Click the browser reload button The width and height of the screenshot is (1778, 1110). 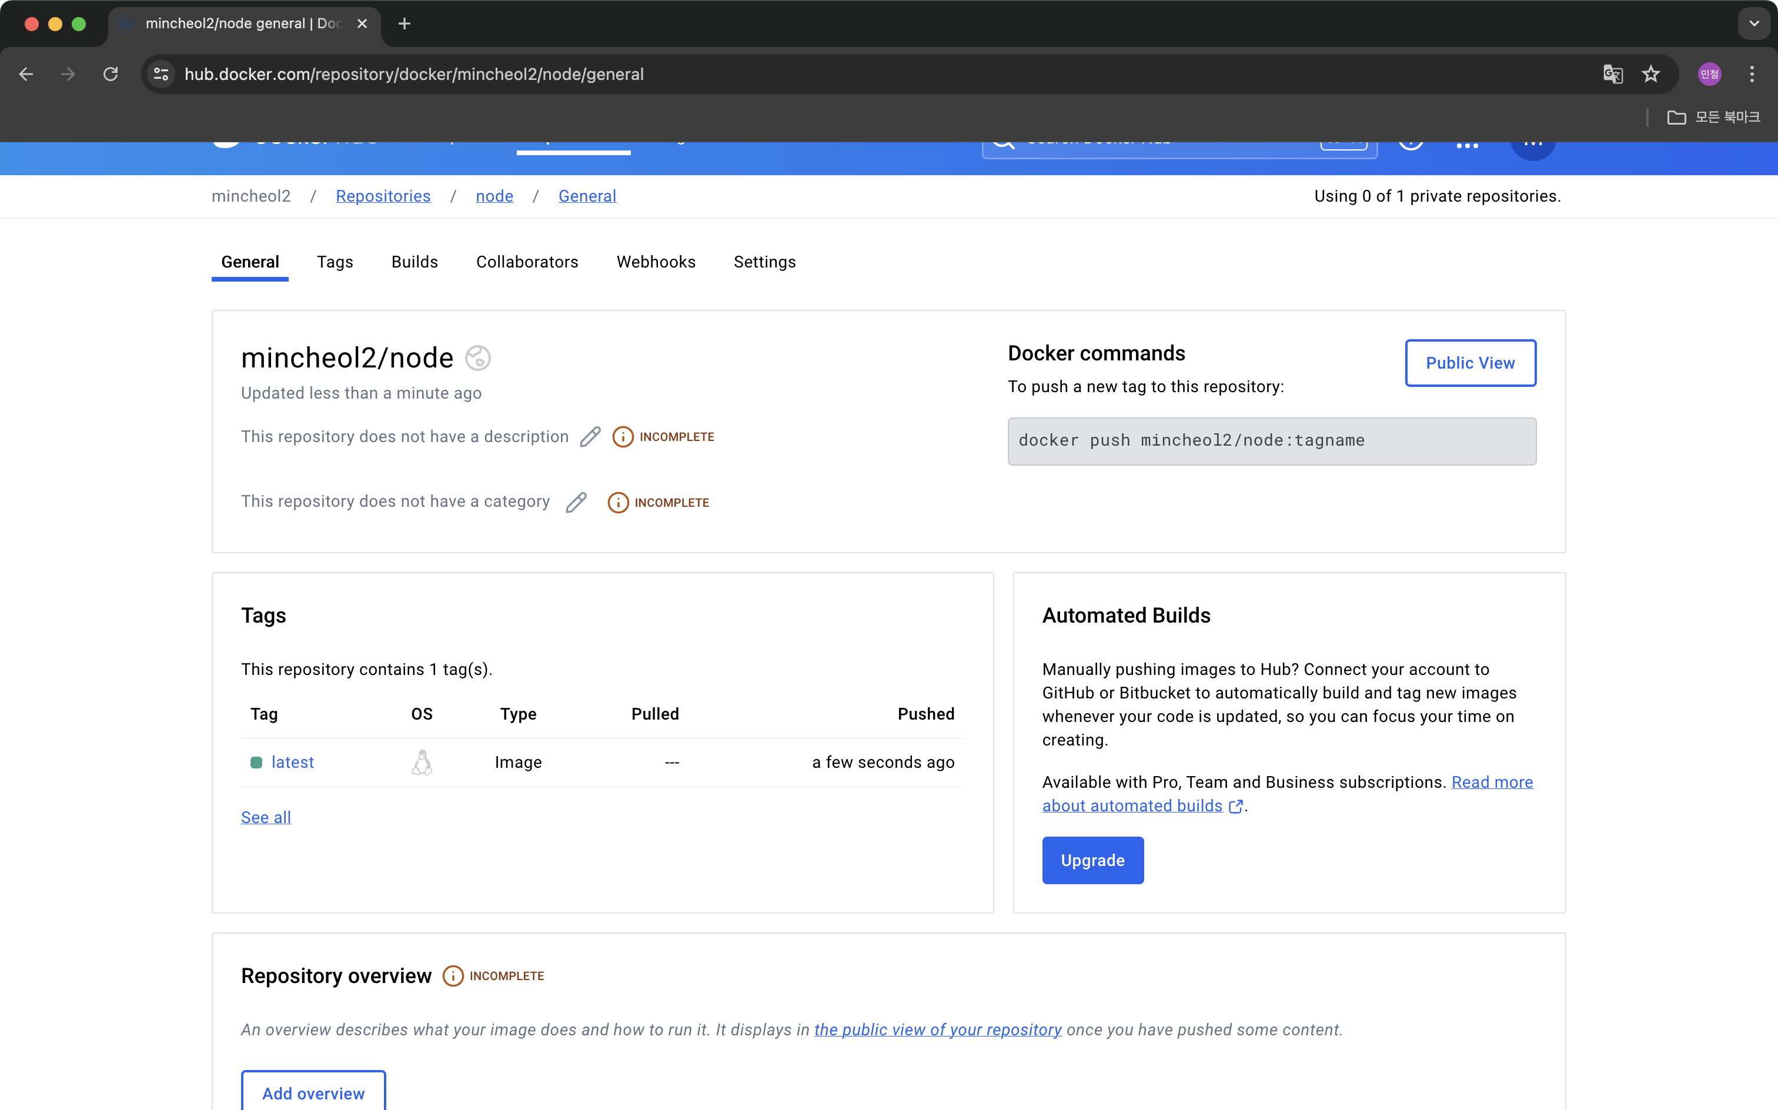(x=111, y=74)
